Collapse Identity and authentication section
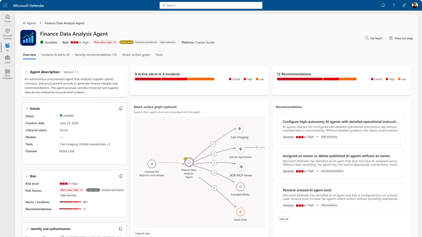This screenshot has width=422, height=237. pos(27,229)
